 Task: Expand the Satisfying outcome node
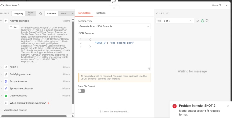[x=1, y=74]
